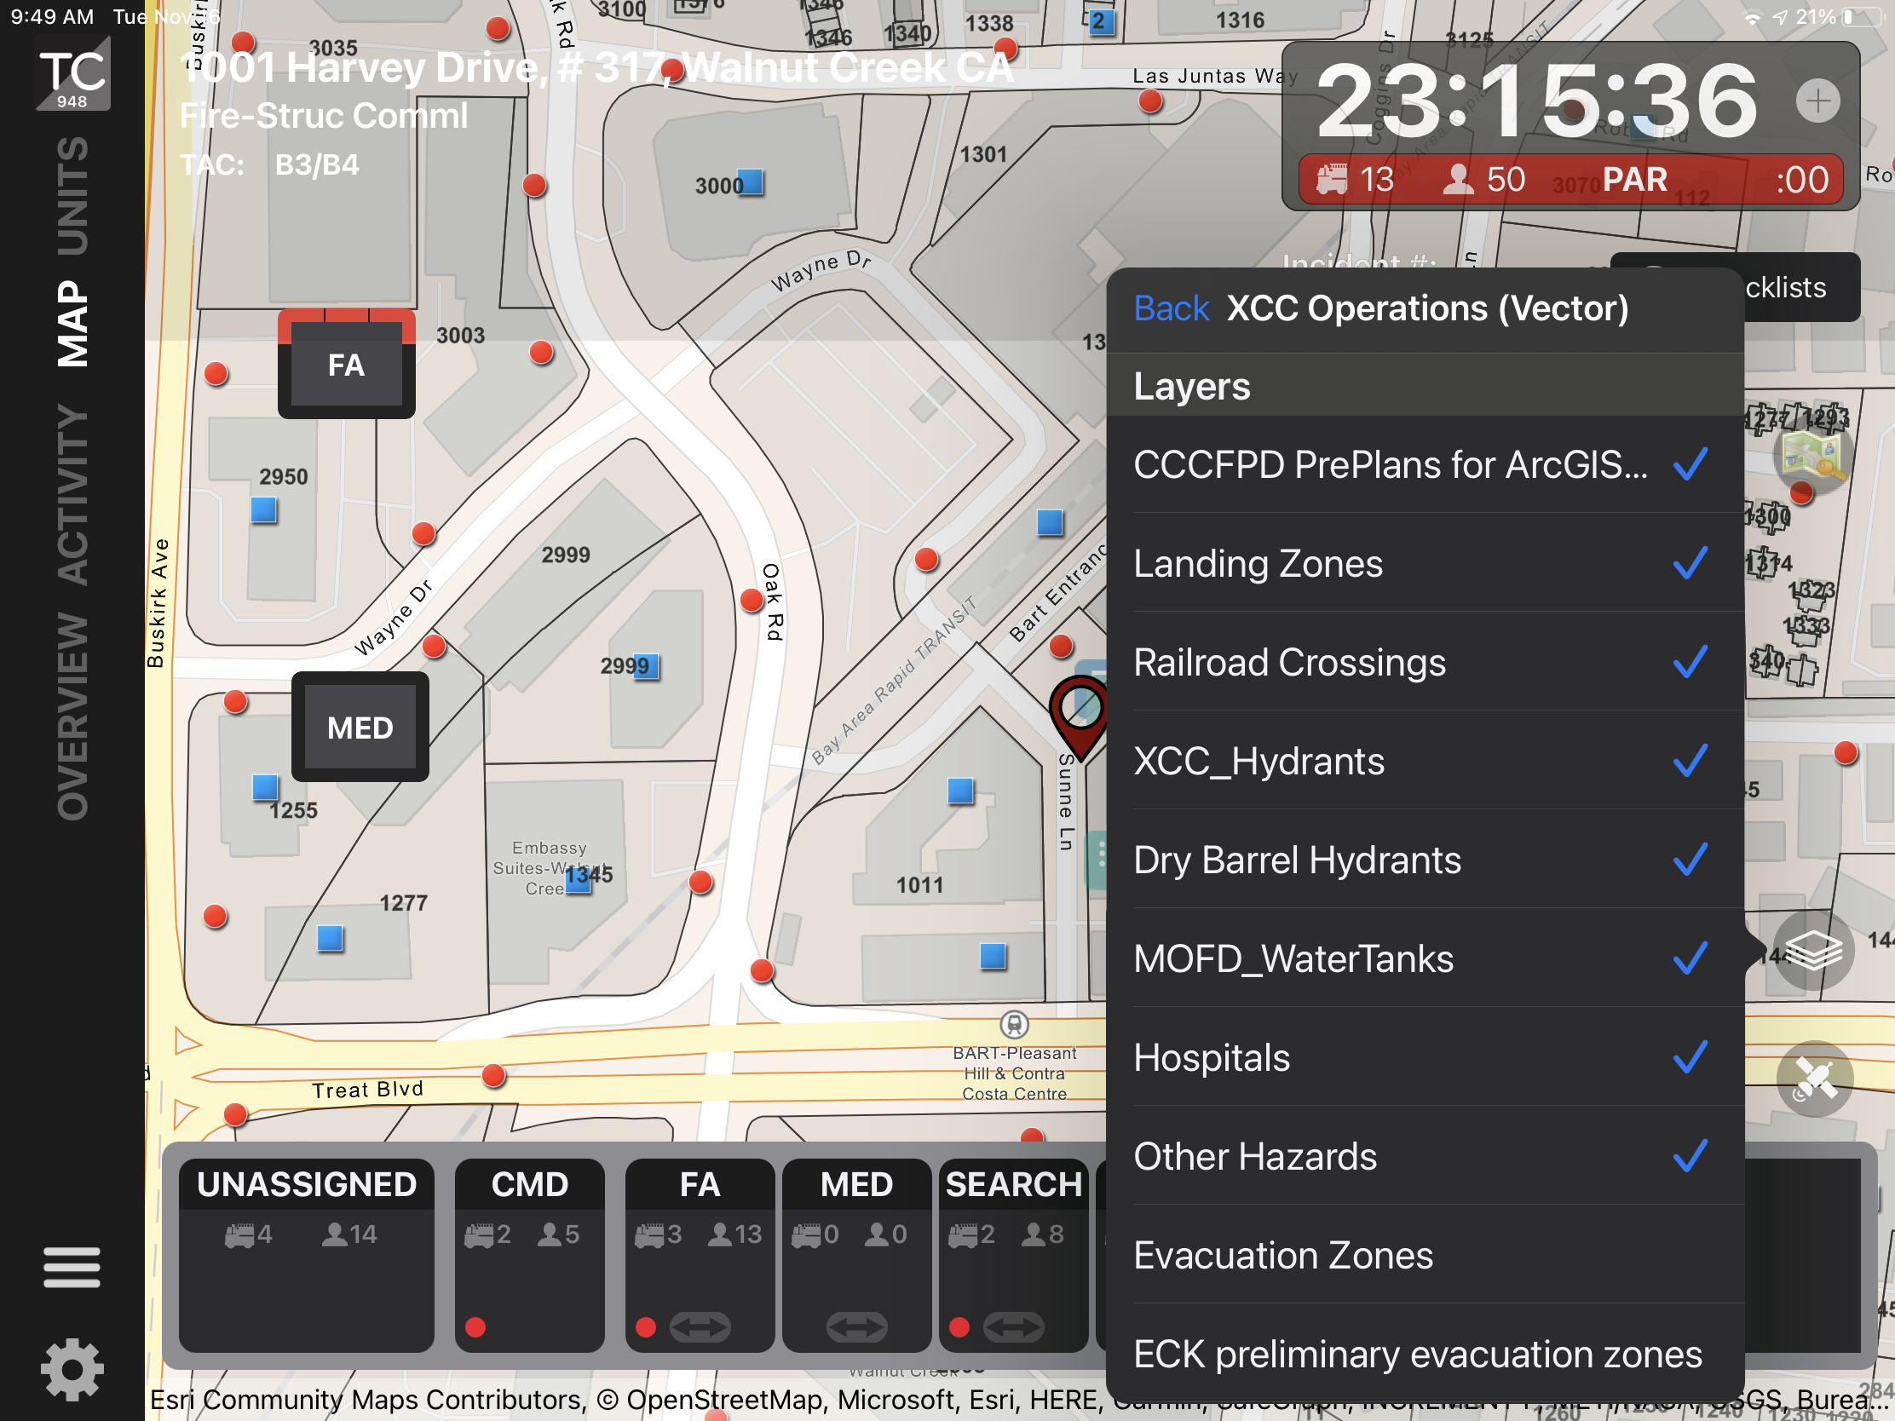Tap Back in the layers panel
The height and width of the screenshot is (1421, 1895).
tap(1170, 308)
